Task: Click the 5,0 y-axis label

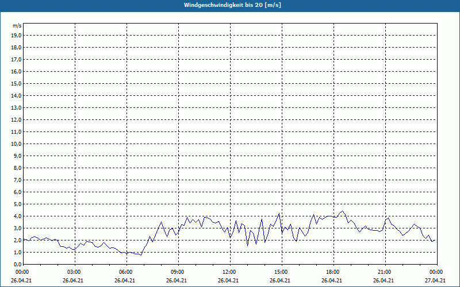Action: [17, 204]
